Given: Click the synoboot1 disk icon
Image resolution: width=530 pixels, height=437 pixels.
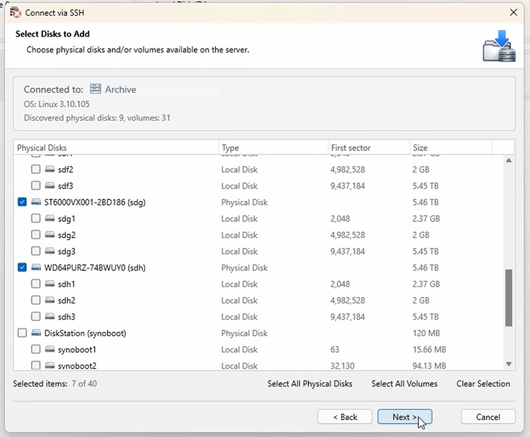Looking at the screenshot, I should pyautogui.click(x=50, y=349).
